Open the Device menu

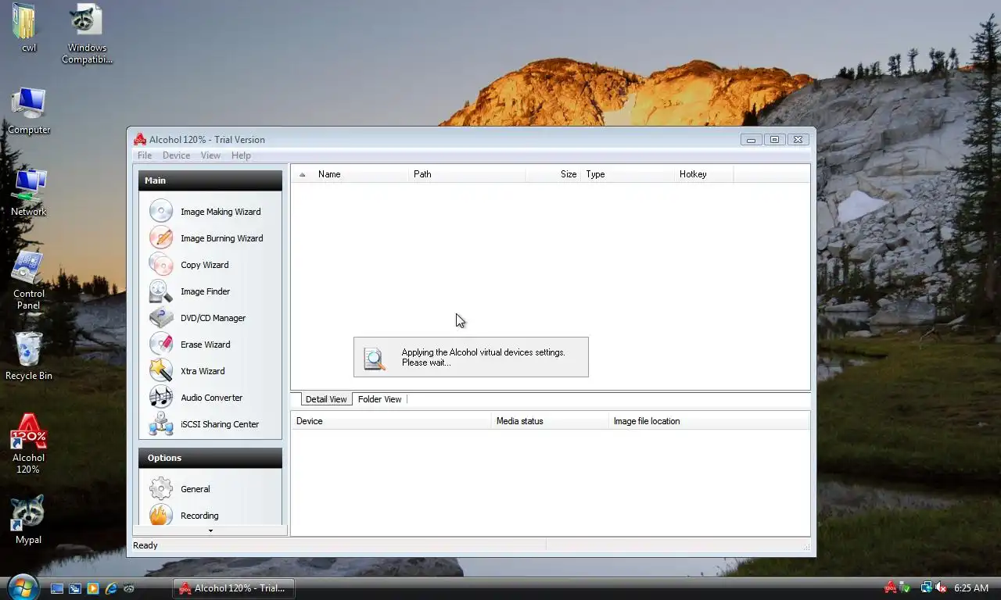pos(176,155)
